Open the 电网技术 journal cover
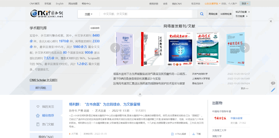279x138 pixels. click(x=208, y=49)
